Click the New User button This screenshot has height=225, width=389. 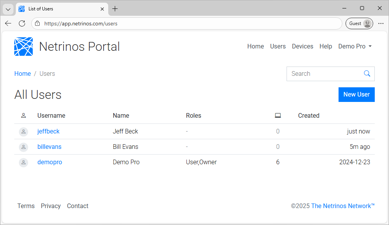pyautogui.click(x=356, y=94)
